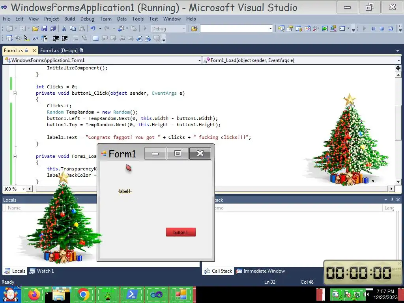This screenshot has width=404, height=303.
Task: Open Firefox from the taskbar
Action: [34, 294]
